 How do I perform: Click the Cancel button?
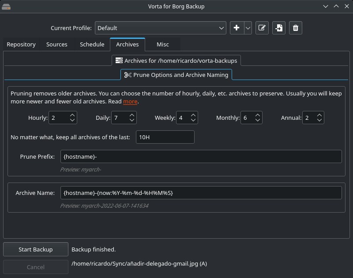(36, 267)
